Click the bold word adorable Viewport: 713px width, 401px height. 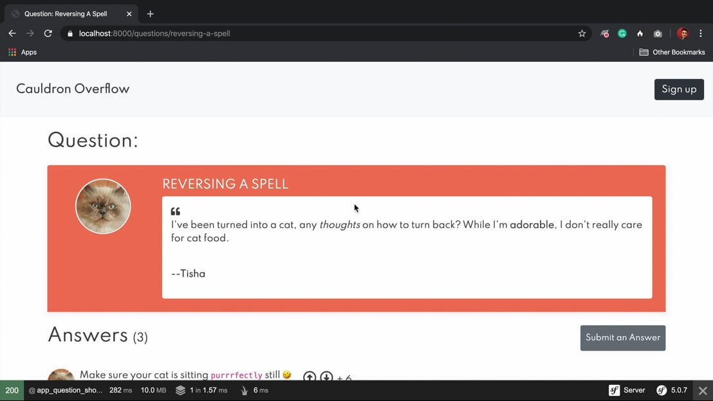tap(532, 225)
